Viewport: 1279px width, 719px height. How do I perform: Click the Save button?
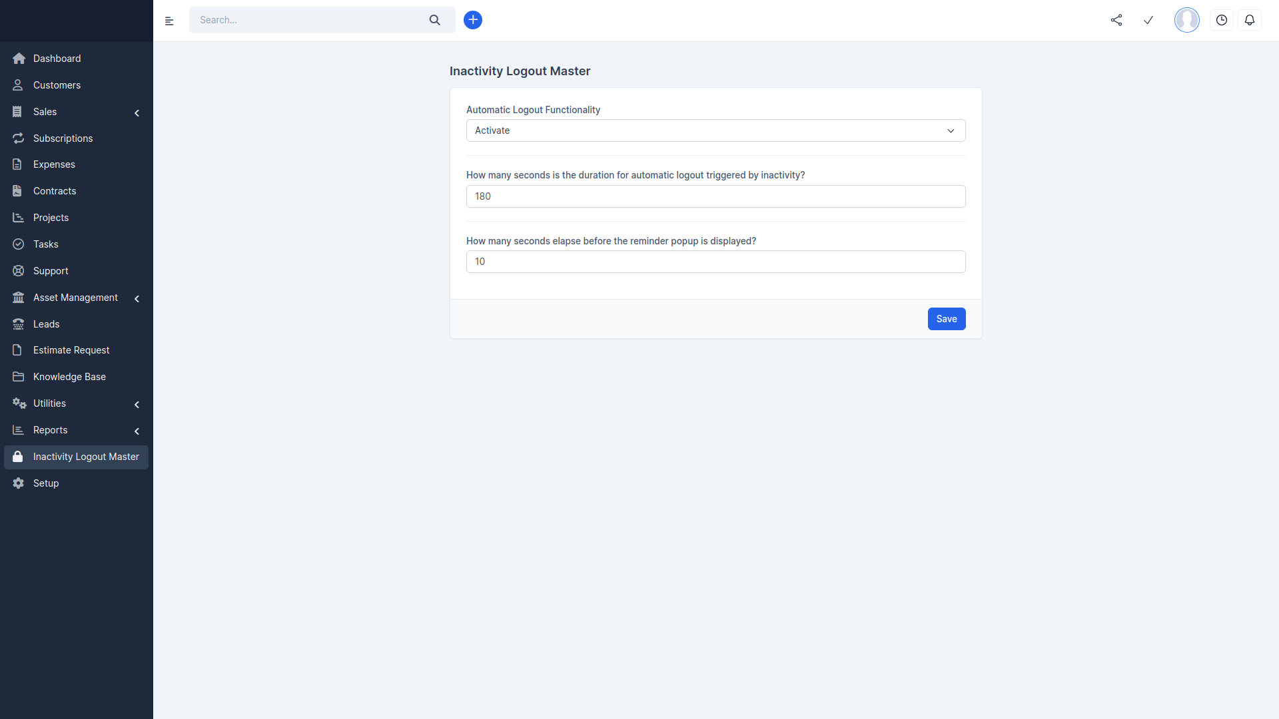click(x=946, y=318)
